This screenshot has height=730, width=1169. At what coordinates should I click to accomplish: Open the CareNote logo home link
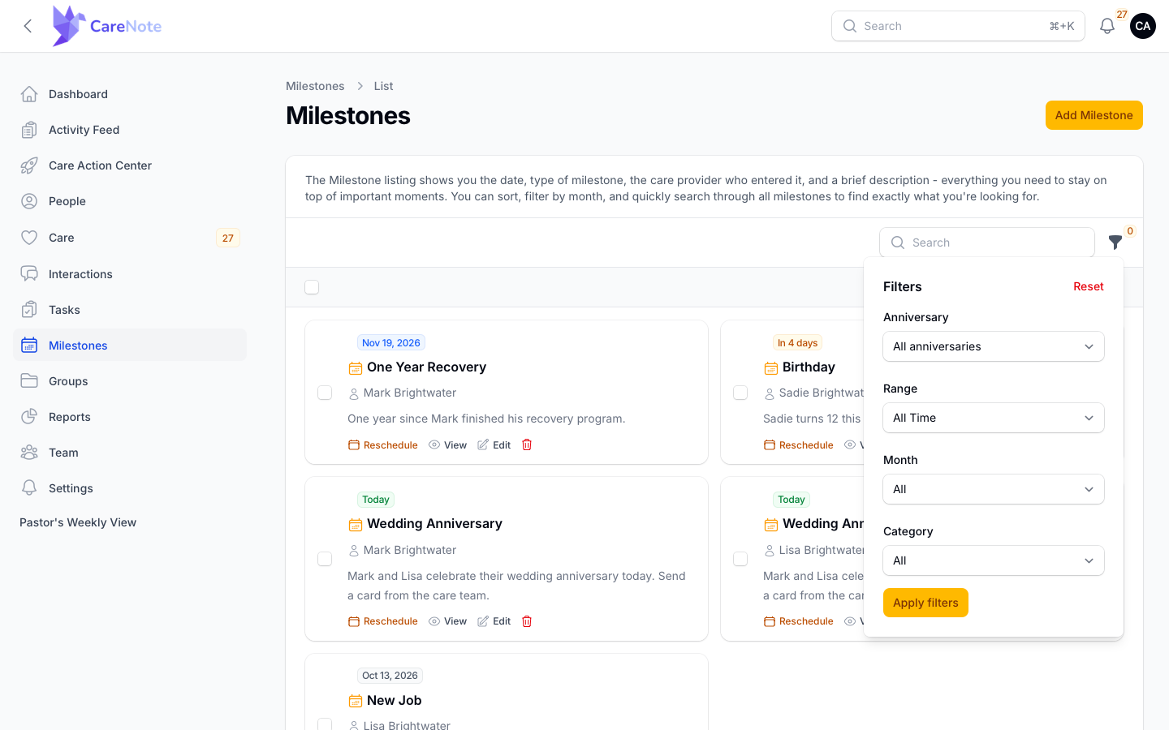(x=106, y=26)
